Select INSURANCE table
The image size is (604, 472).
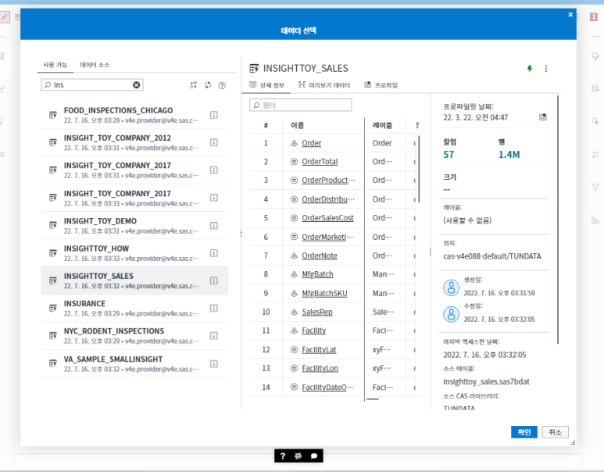pos(134,308)
